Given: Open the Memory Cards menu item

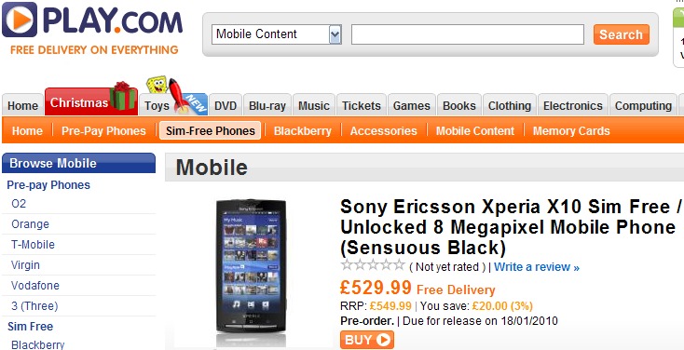Looking at the screenshot, I should point(571,130).
